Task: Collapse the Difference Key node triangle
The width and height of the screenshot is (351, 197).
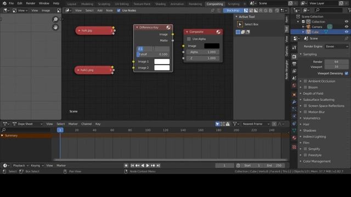Action: [x=137, y=27]
